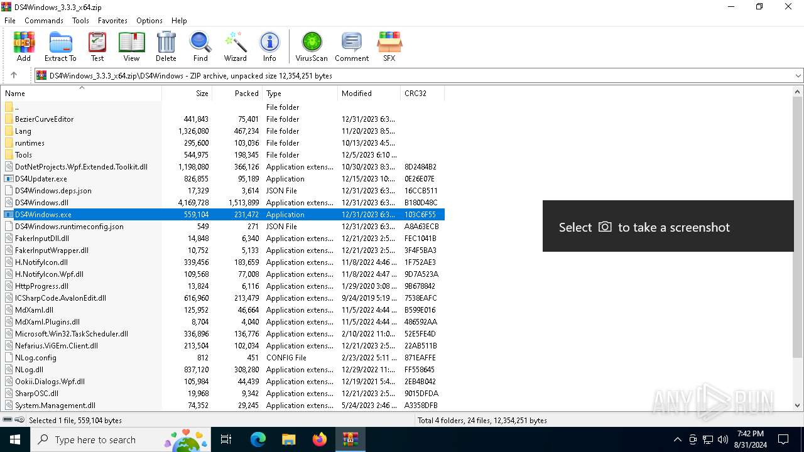804x452 pixels.
Task: Launch Microsoft Edge from taskbar
Action: [x=258, y=439]
